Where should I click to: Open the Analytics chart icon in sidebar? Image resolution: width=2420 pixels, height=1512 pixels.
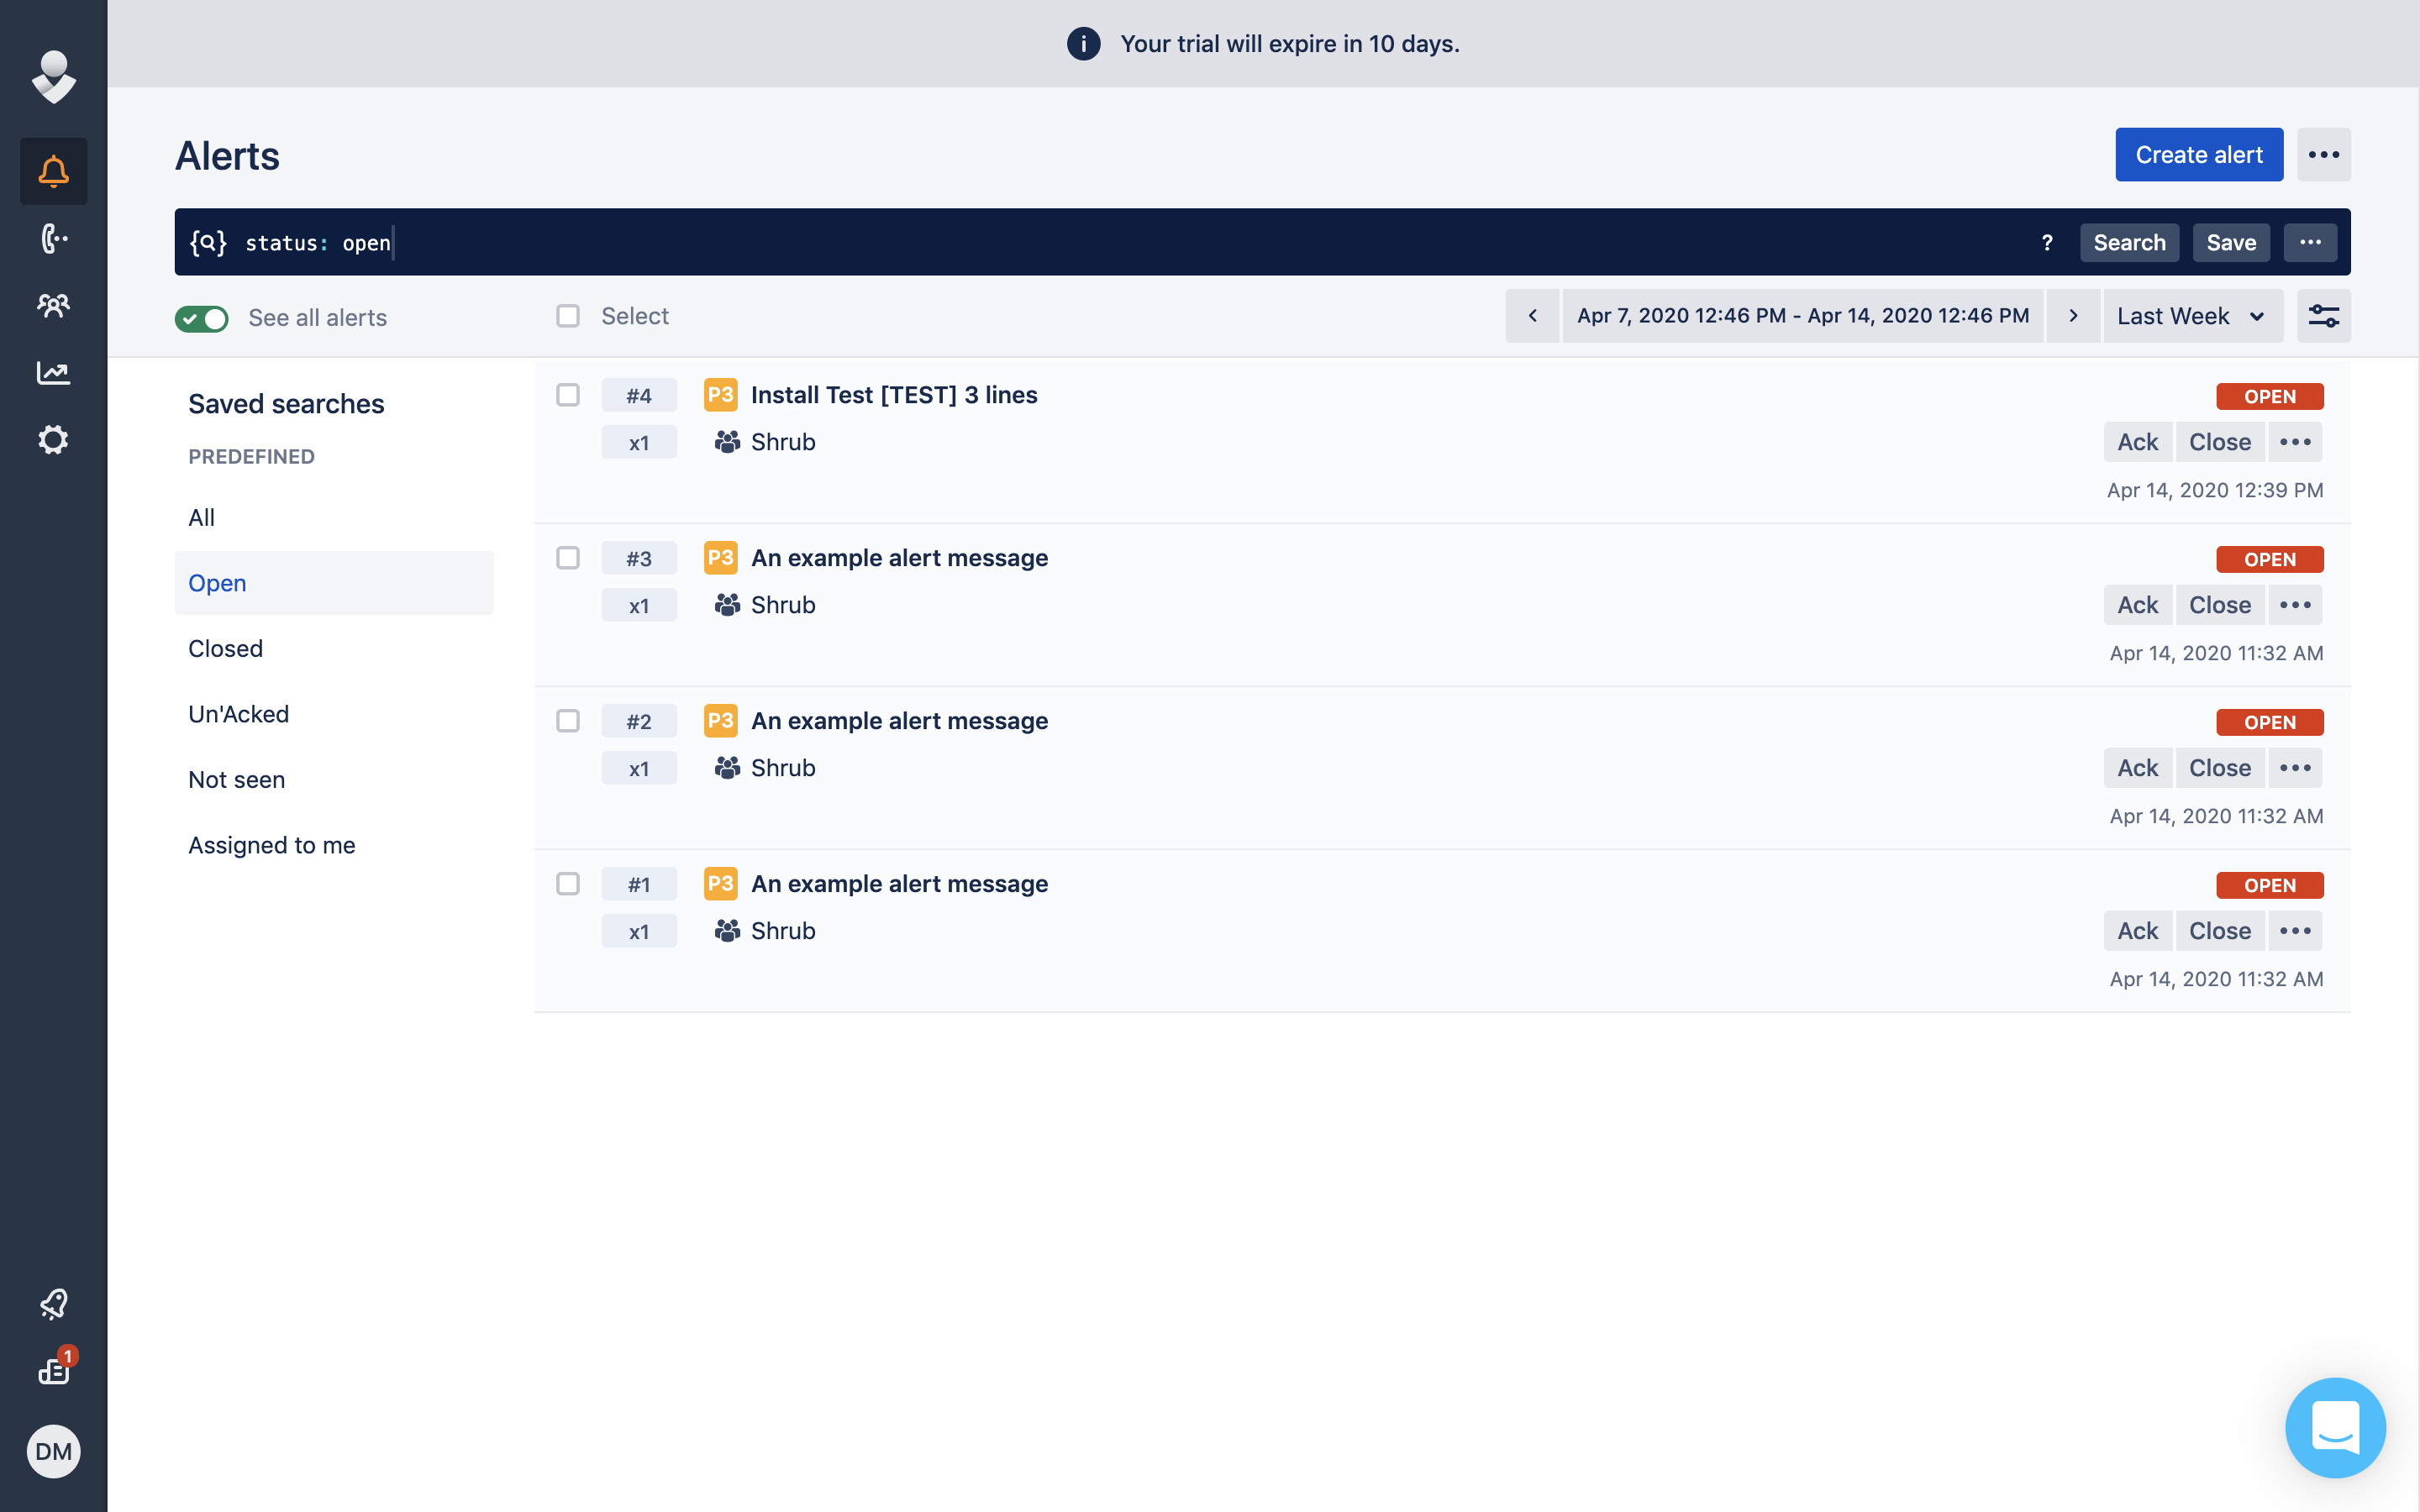[53, 373]
